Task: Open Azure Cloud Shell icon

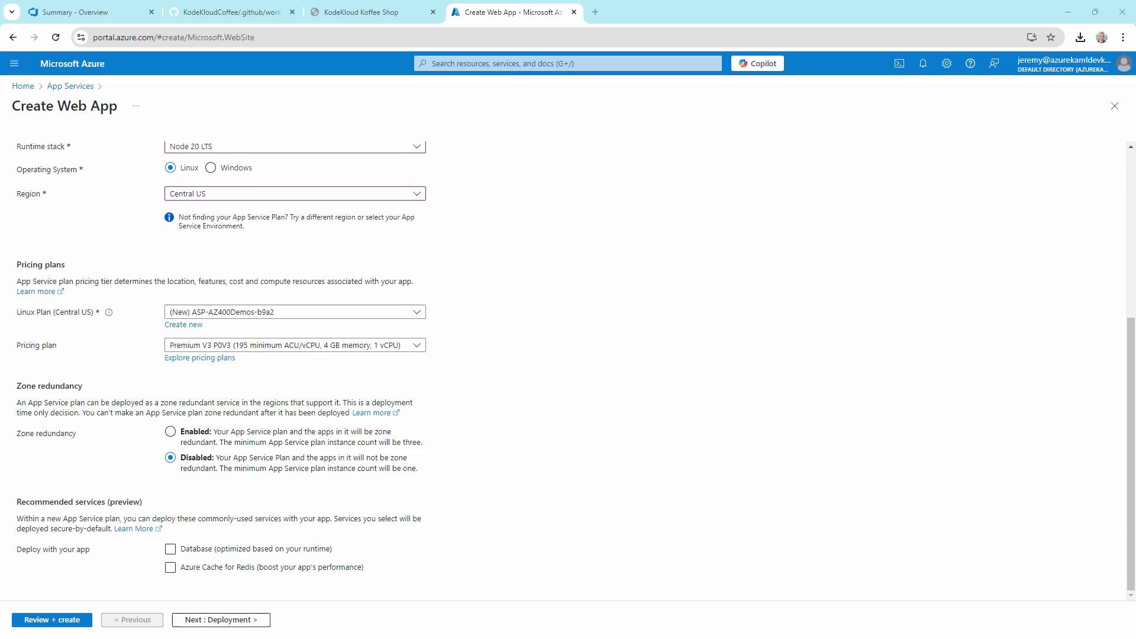Action: [x=899, y=63]
